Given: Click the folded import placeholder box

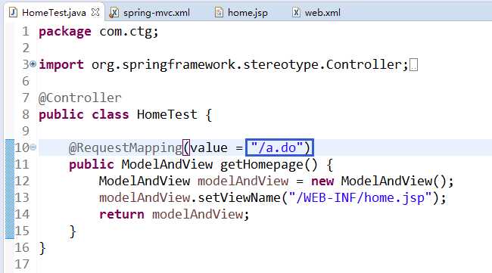Looking at the screenshot, I should pyautogui.click(x=413, y=65).
